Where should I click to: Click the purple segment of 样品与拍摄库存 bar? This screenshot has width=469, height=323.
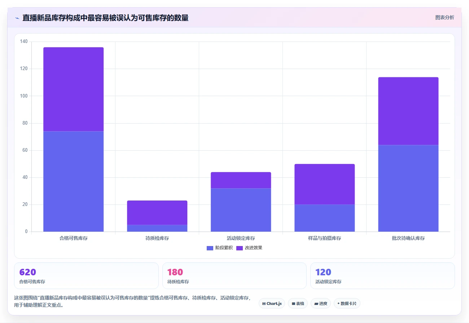[x=324, y=184]
